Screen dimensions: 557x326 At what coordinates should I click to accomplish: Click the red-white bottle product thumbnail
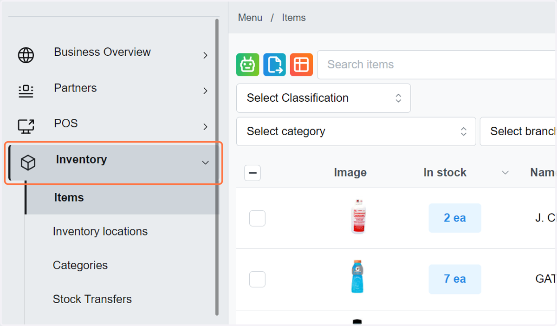point(358,216)
